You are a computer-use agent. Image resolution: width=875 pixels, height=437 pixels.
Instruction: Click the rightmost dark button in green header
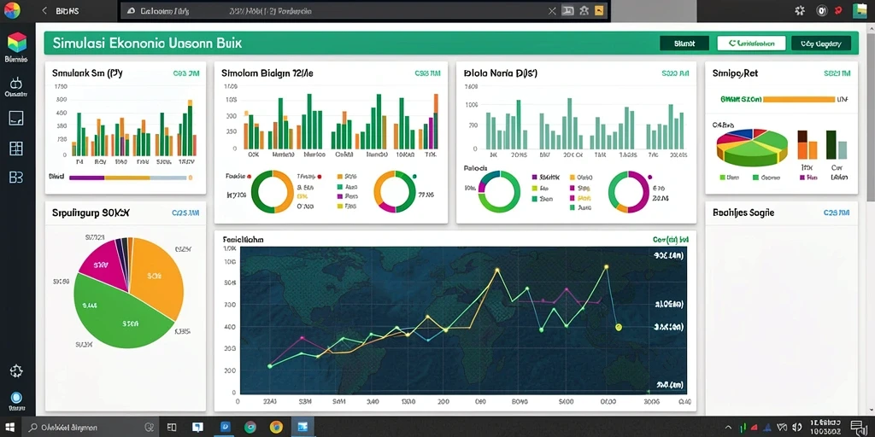pos(821,43)
